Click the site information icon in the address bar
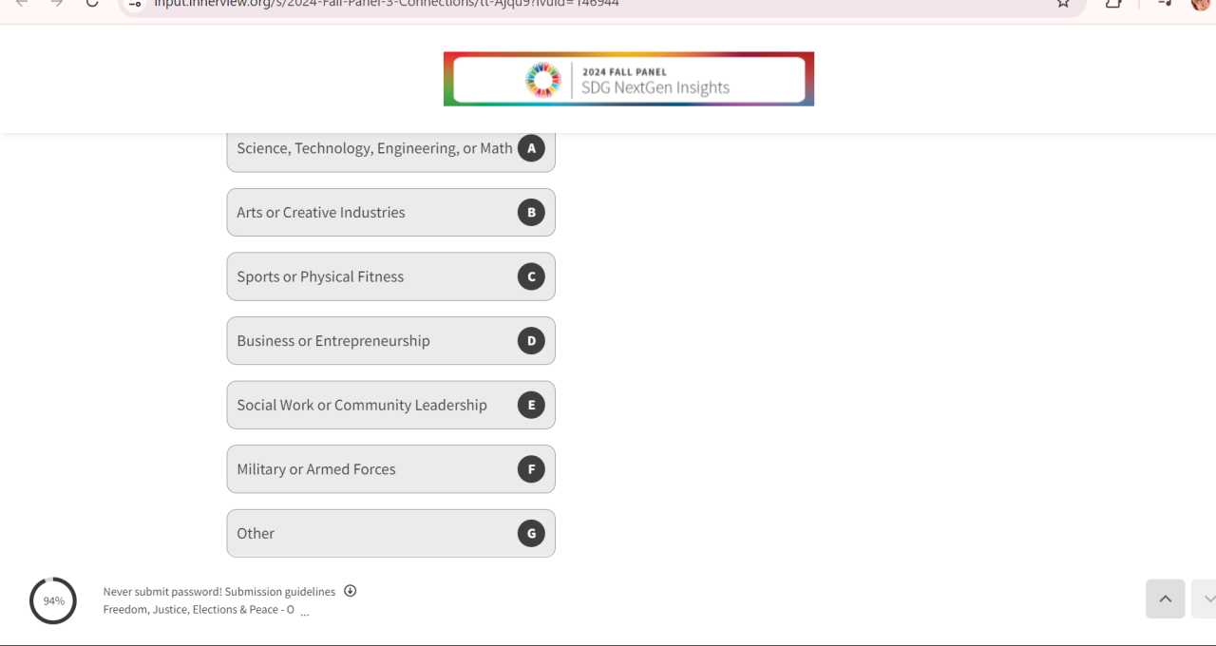This screenshot has width=1216, height=646. 135,3
